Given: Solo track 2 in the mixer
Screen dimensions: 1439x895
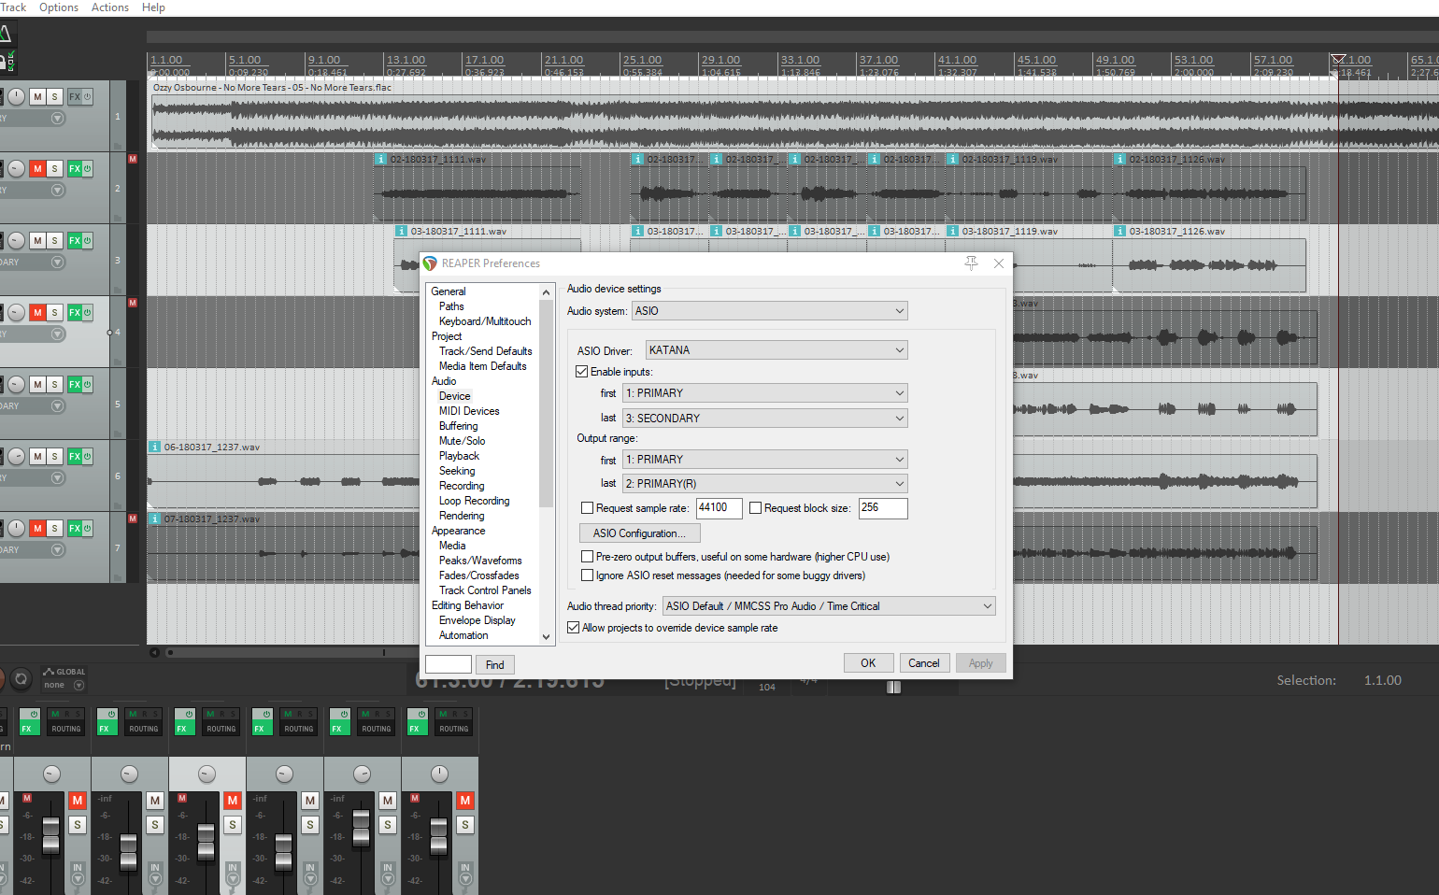Looking at the screenshot, I should pos(78,825).
